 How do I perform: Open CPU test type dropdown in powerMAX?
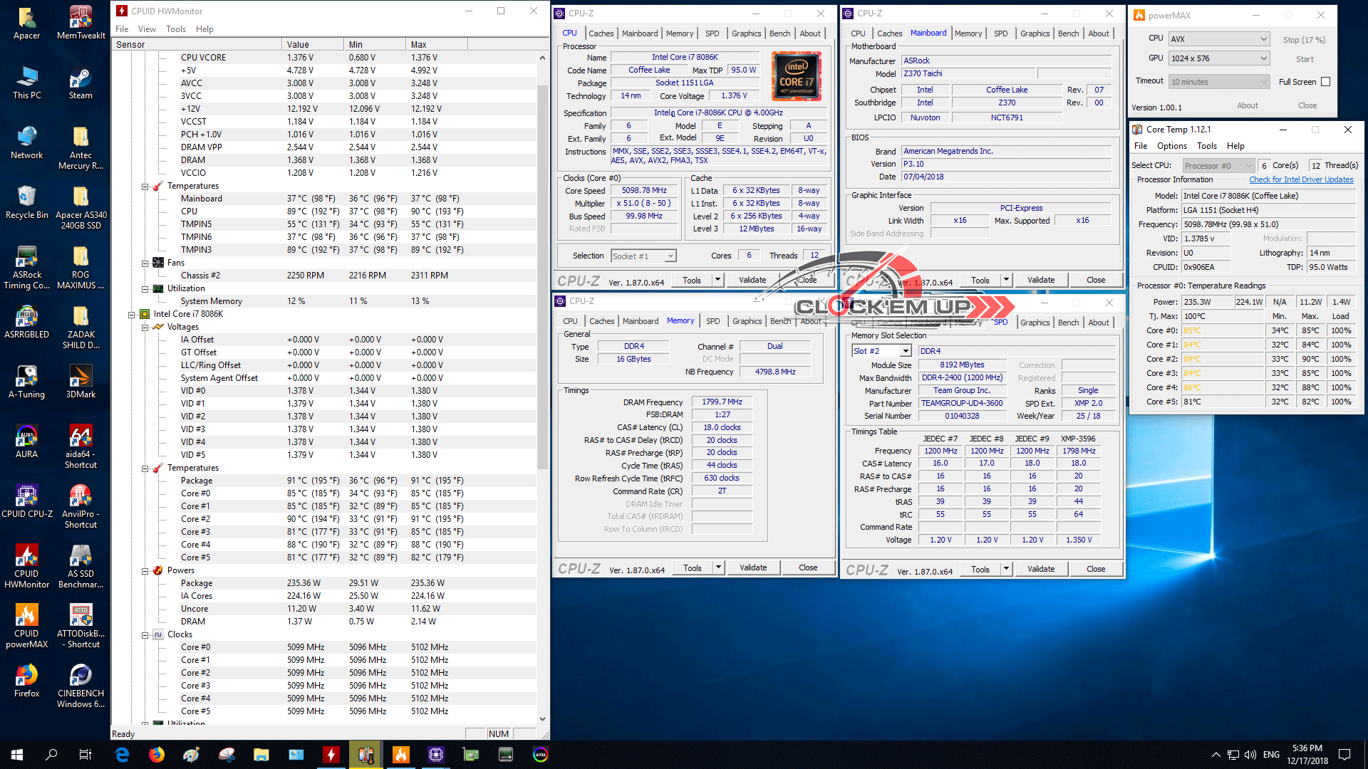coord(1219,39)
